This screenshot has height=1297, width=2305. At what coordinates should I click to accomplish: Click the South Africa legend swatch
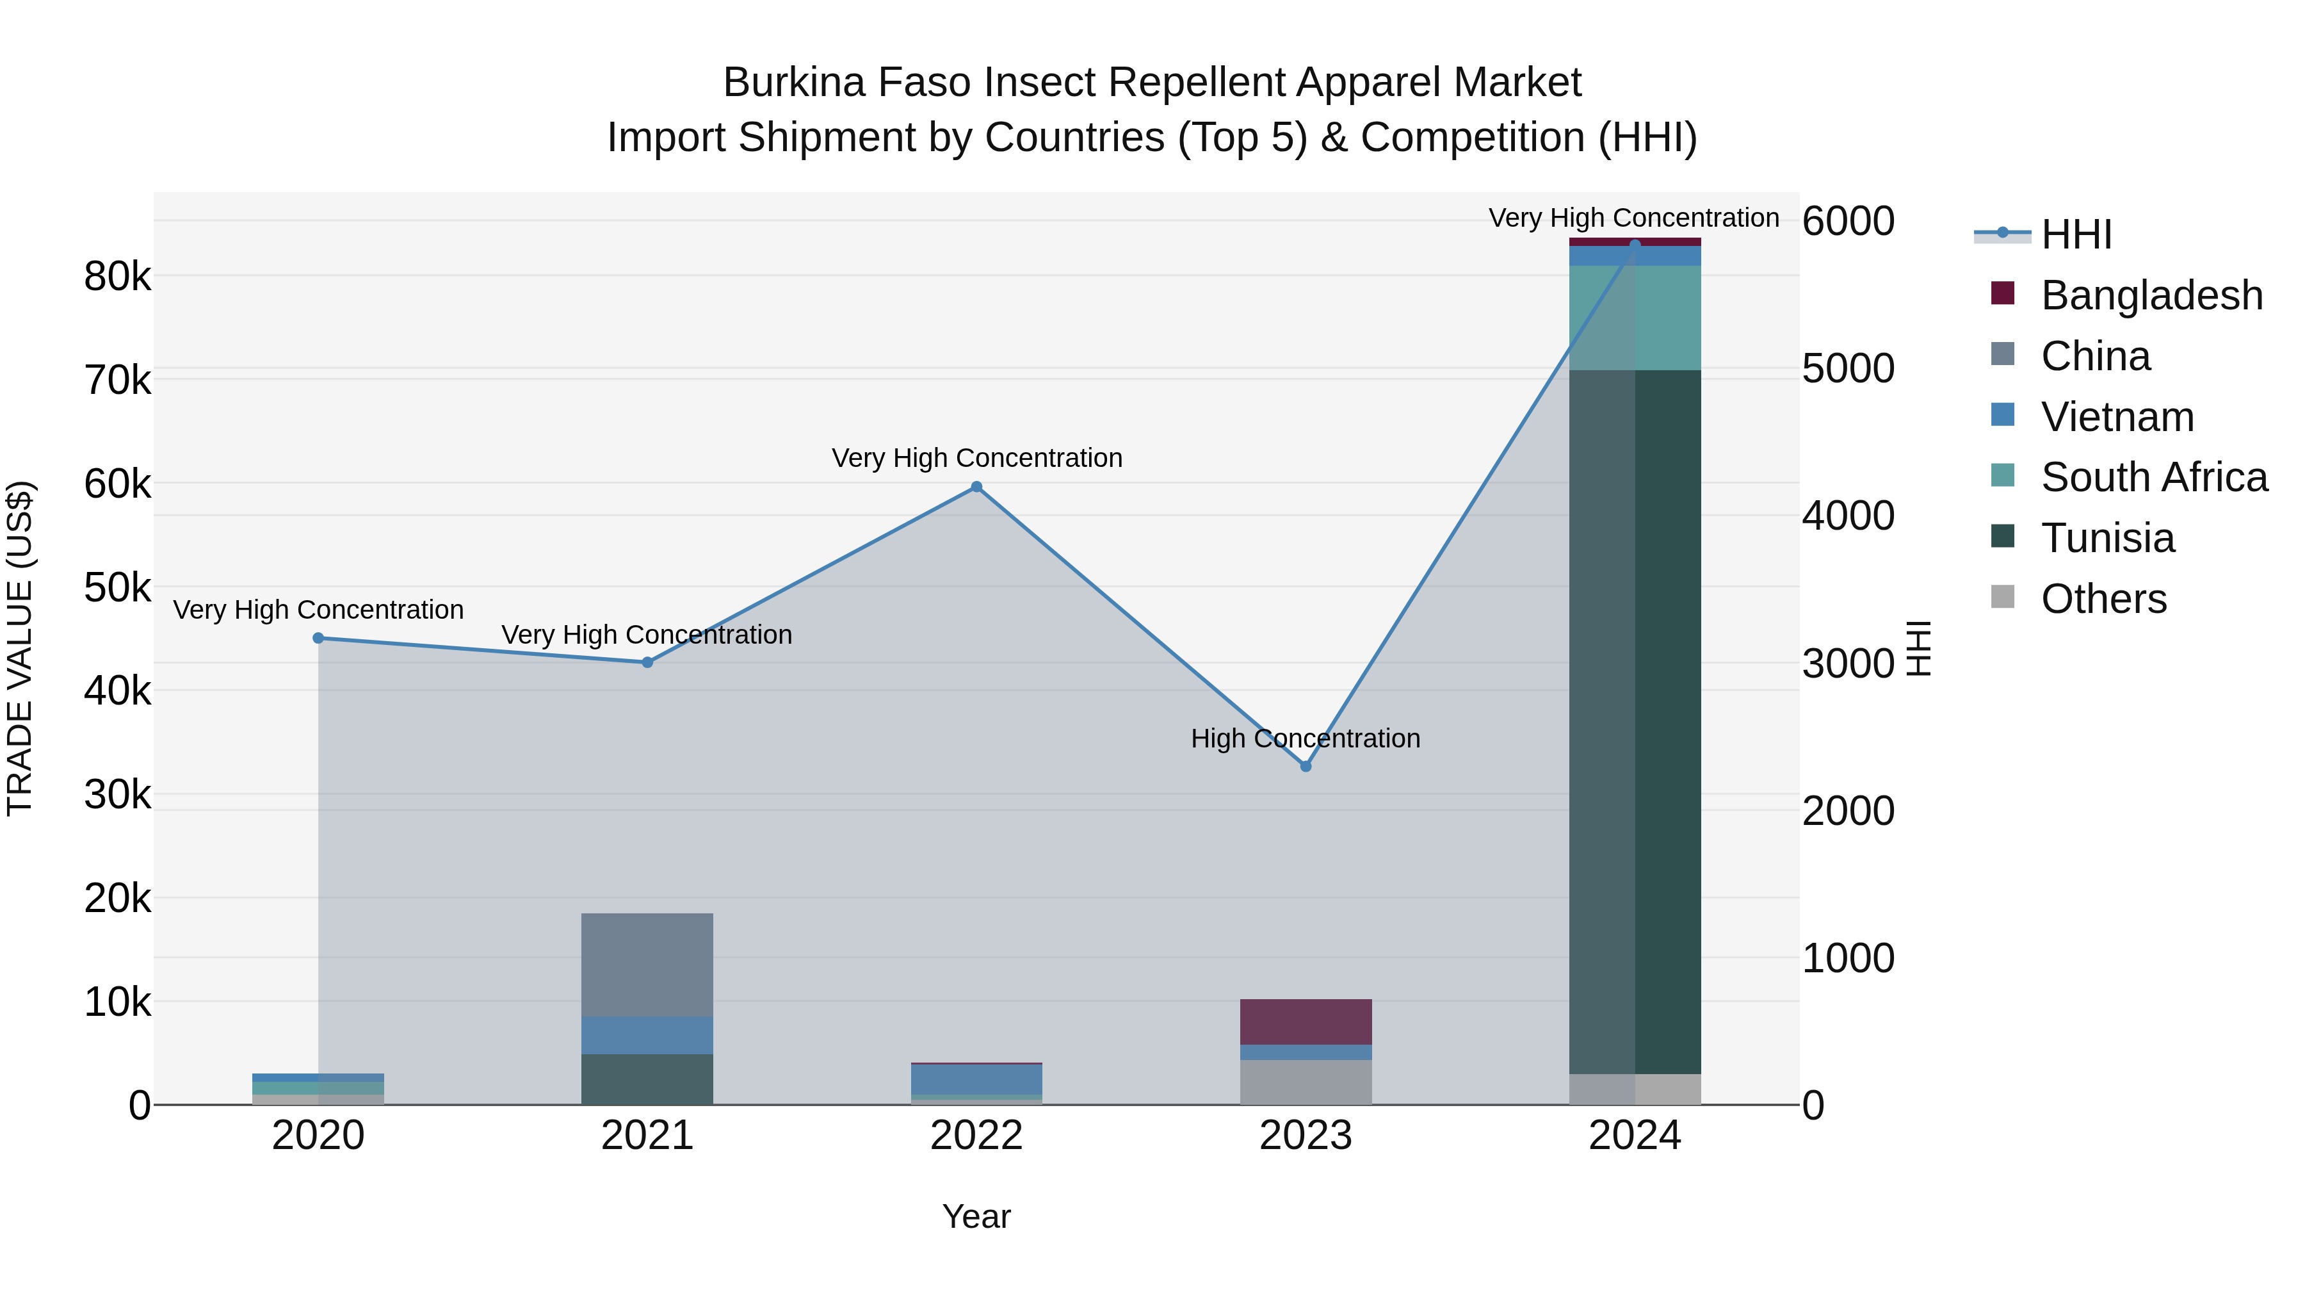coord(2003,475)
